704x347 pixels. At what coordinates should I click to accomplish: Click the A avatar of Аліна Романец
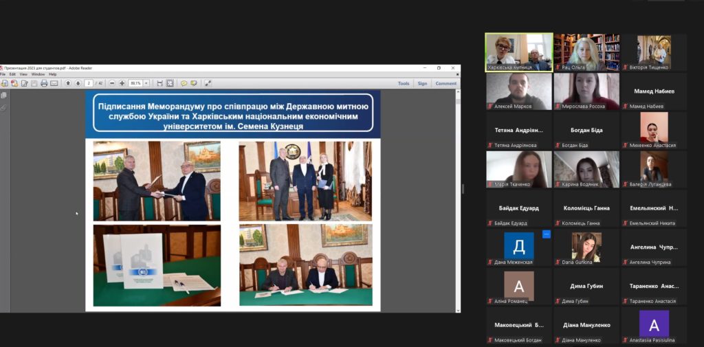click(519, 285)
